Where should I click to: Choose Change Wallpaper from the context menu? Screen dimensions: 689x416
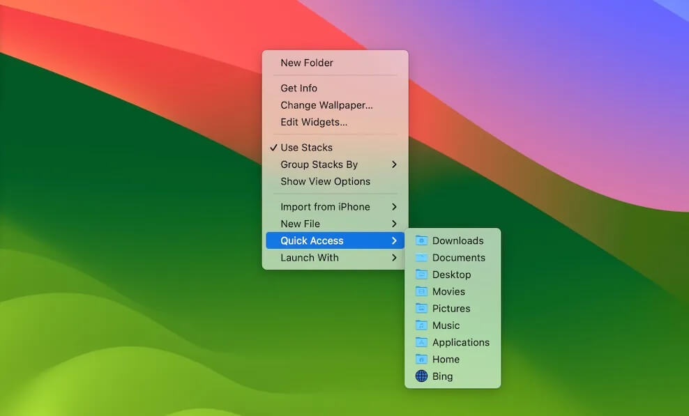coord(326,105)
